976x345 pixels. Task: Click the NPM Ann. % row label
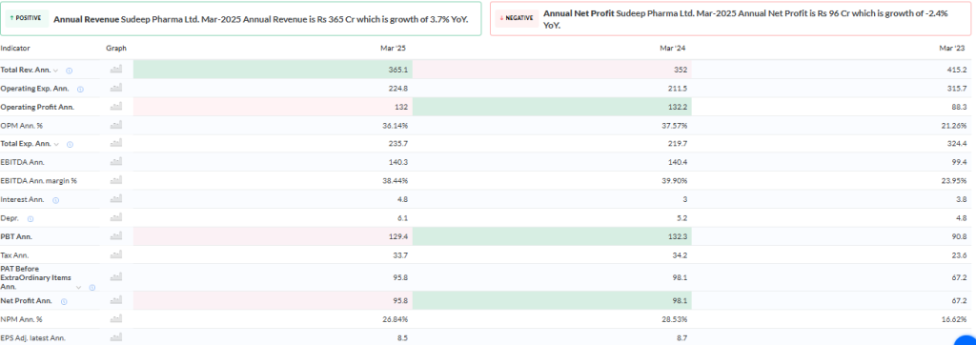click(22, 319)
